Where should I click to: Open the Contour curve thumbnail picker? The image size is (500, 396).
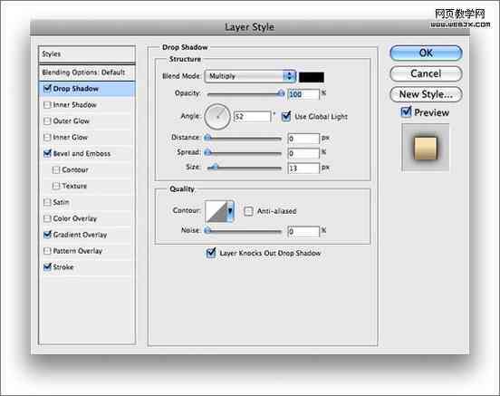coord(216,211)
